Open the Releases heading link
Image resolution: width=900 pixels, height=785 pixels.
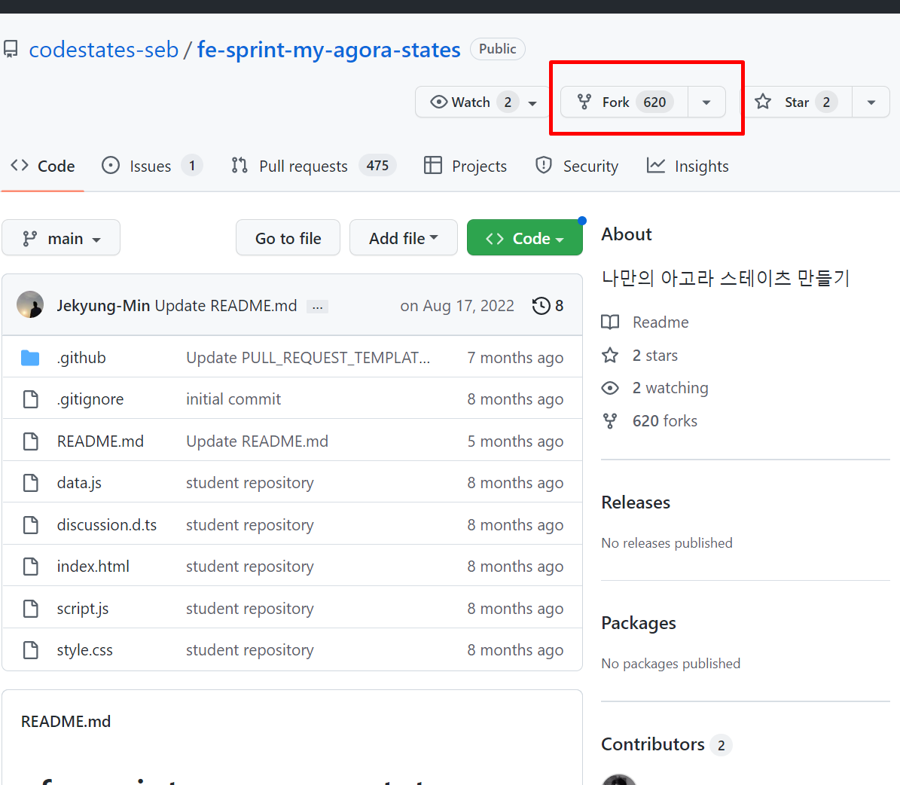[x=636, y=502]
